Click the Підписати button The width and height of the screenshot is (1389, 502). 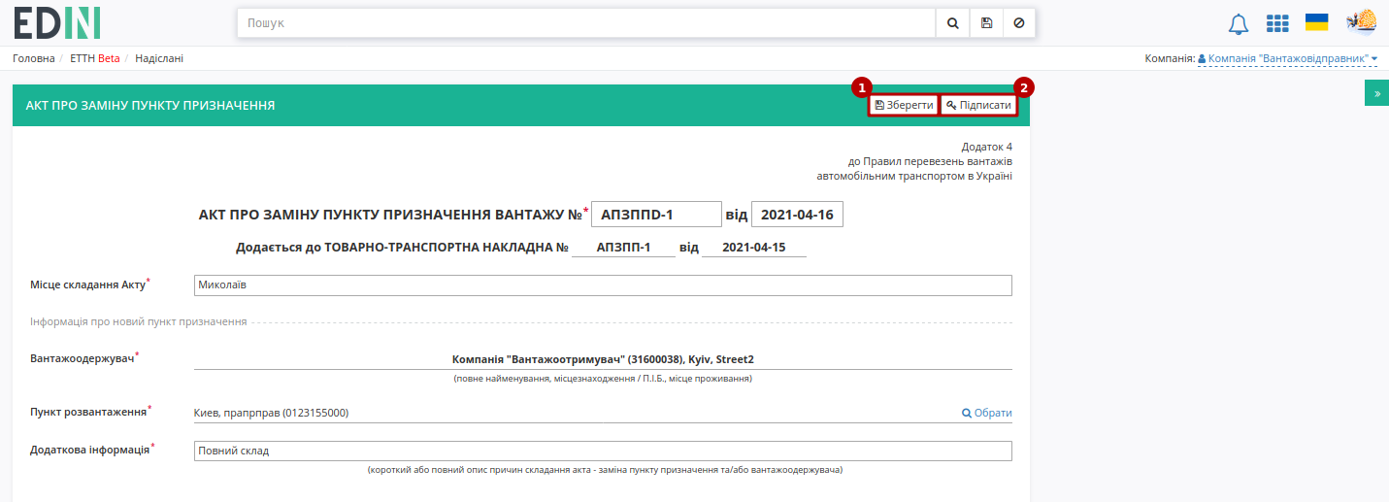coord(978,105)
